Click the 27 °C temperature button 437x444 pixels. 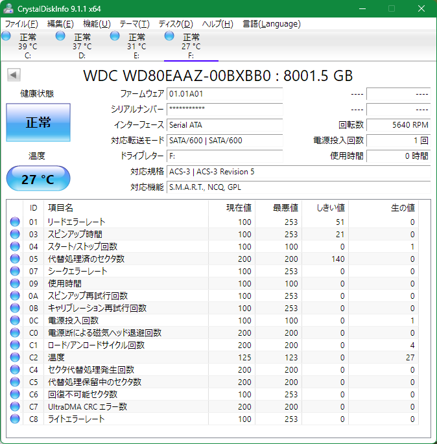38,179
